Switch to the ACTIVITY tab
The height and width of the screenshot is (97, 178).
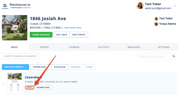pos(104,47)
